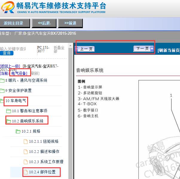
Task: Expand folder icon for 10.1 警告和注意事项
Action: (x=9, y=111)
